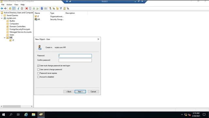Click the funnel Filter options icon
Screen dimensions: 209x118
pos(61,9)
